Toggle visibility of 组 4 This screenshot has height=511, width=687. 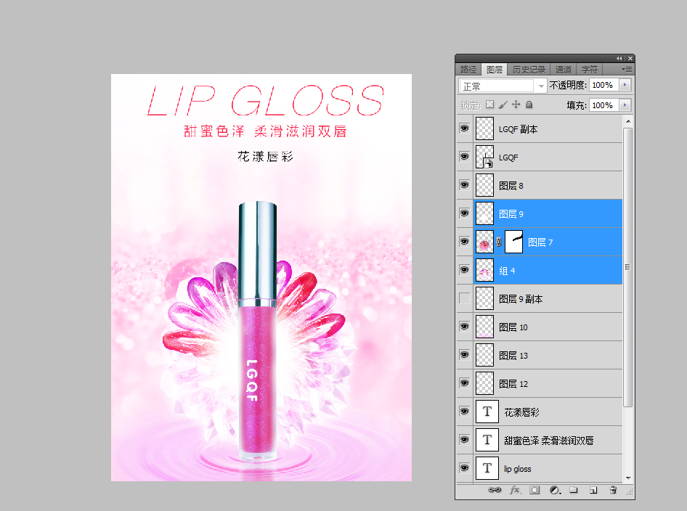point(465,270)
